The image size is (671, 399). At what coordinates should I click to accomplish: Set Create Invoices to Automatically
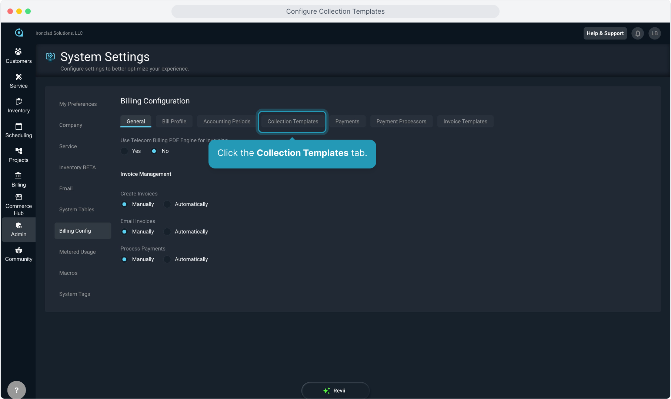pos(167,204)
